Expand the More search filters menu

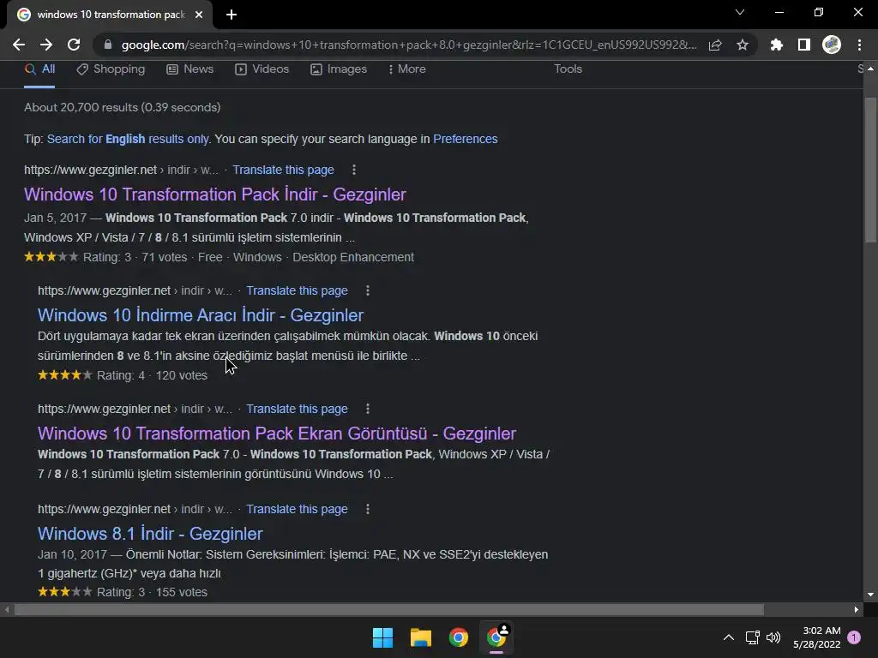[407, 69]
